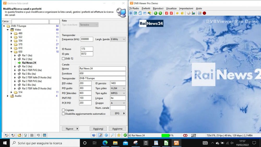Screen dimensions: 261x147
Task: Click the red stereo audio icon in status bar
Action: (185, 136)
